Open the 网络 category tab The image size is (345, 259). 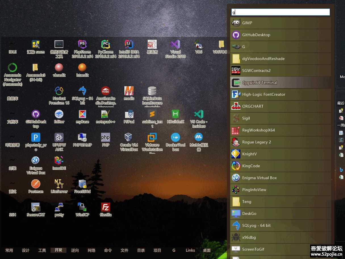pyautogui.click(x=91, y=250)
